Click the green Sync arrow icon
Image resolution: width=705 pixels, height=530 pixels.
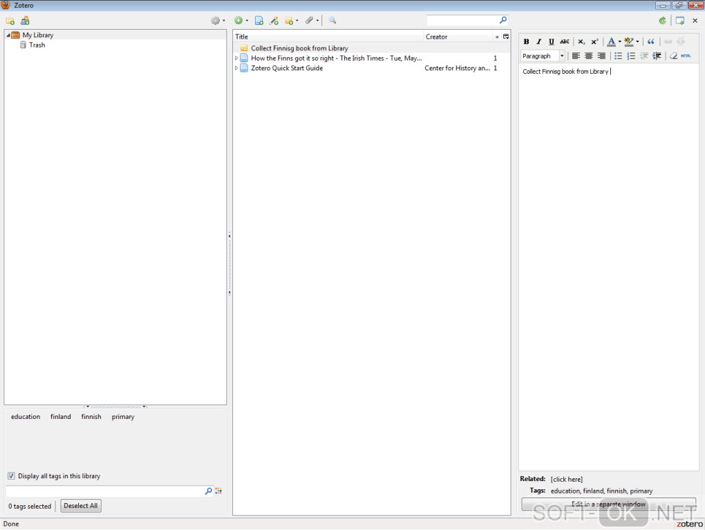(662, 21)
